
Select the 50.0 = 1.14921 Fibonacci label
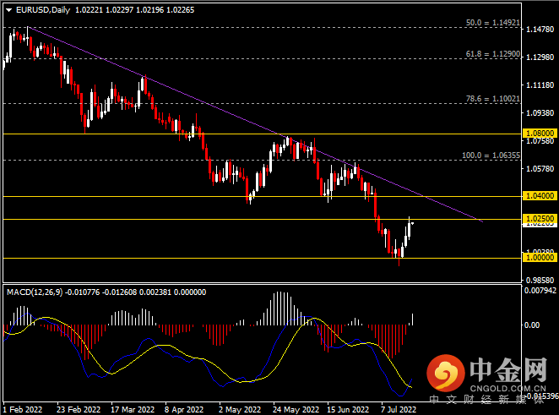[492, 23]
